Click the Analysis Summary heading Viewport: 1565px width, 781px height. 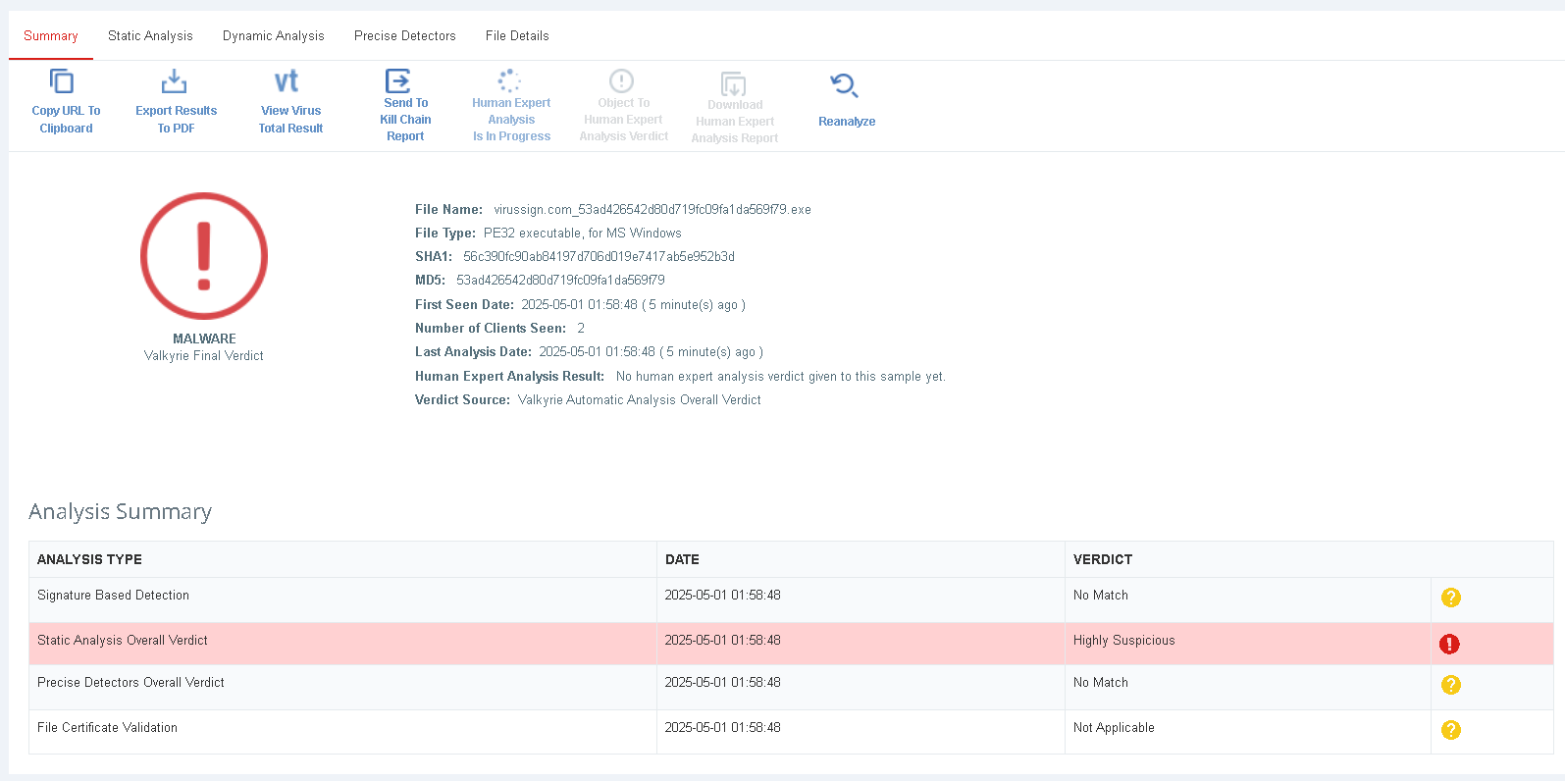(x=120, y=512)
